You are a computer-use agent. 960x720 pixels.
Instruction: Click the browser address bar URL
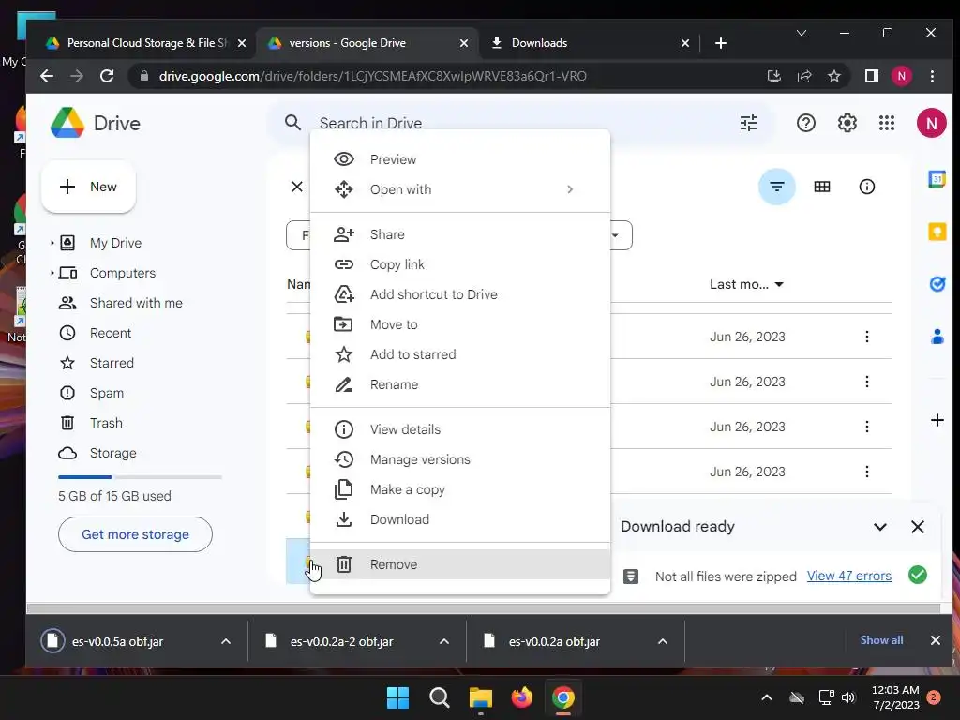372,76
